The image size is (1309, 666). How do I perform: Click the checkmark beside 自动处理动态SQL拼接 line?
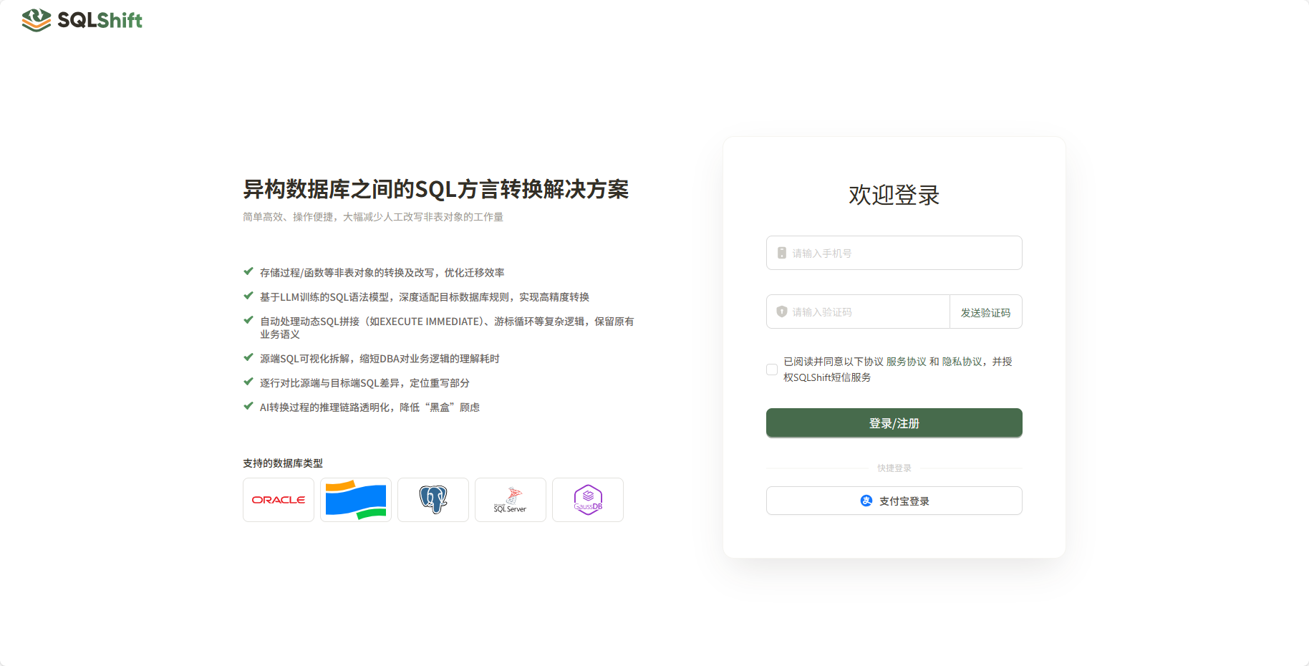point(248,320)
